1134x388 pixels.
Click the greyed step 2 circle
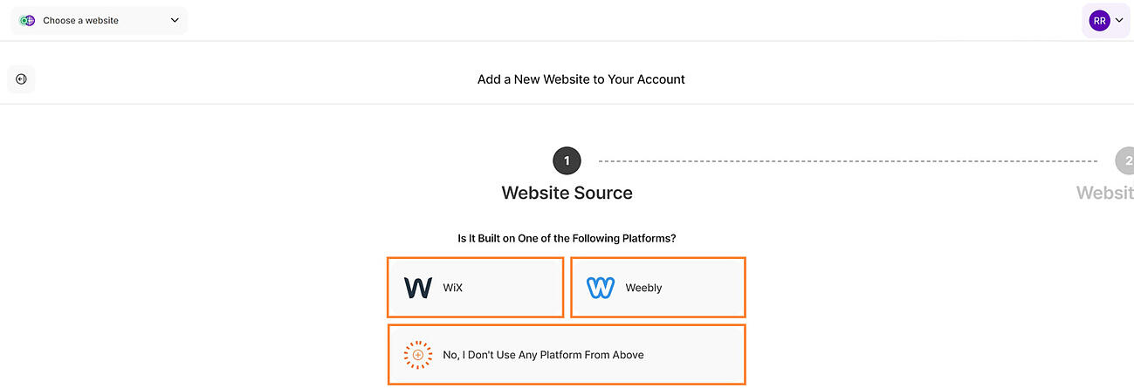pos(1124,161)
